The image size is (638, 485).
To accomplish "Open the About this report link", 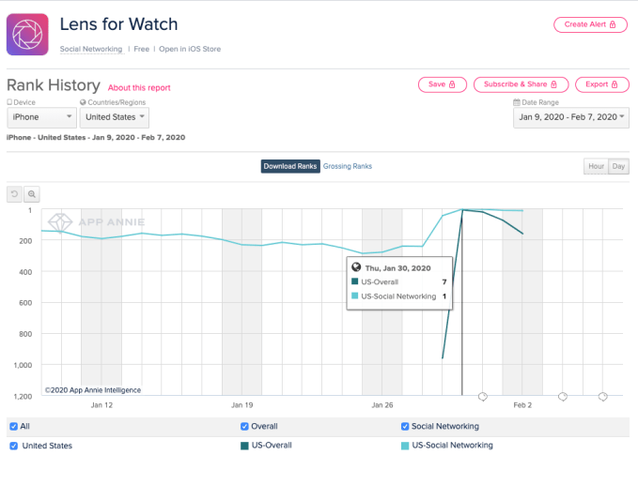I will pos(140,87).
